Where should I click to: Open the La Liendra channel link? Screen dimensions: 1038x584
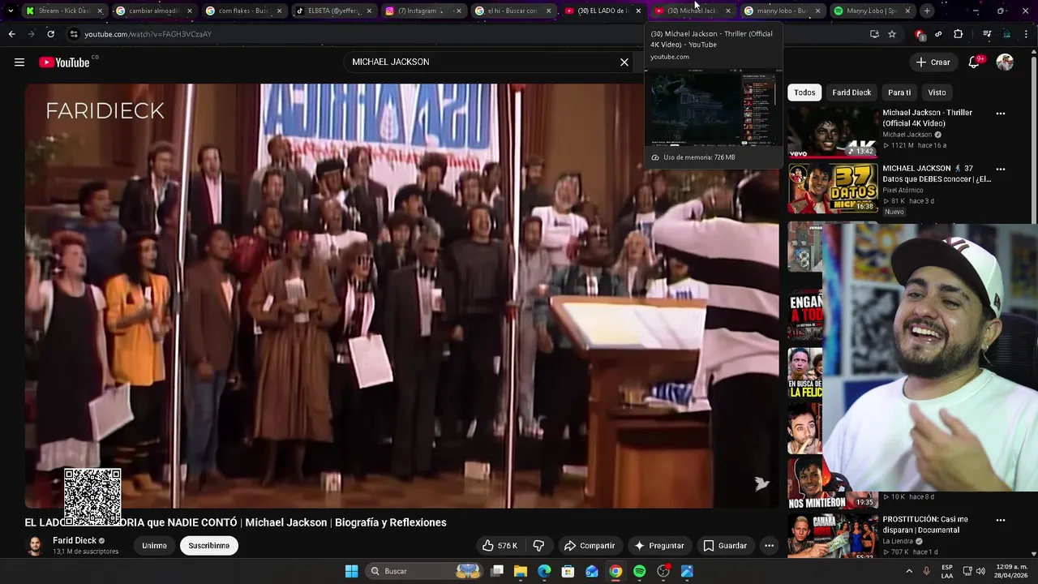[x=898, y=541]
